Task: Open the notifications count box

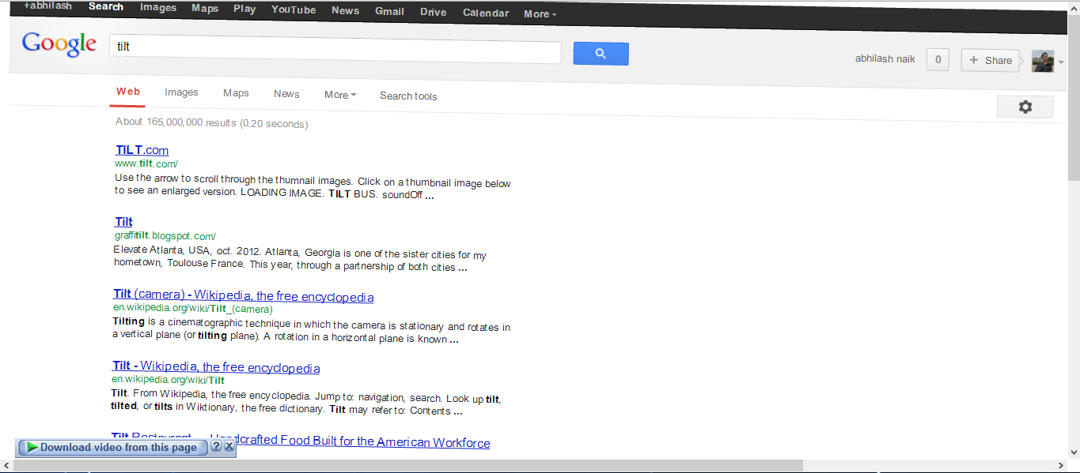Action: 938,59
